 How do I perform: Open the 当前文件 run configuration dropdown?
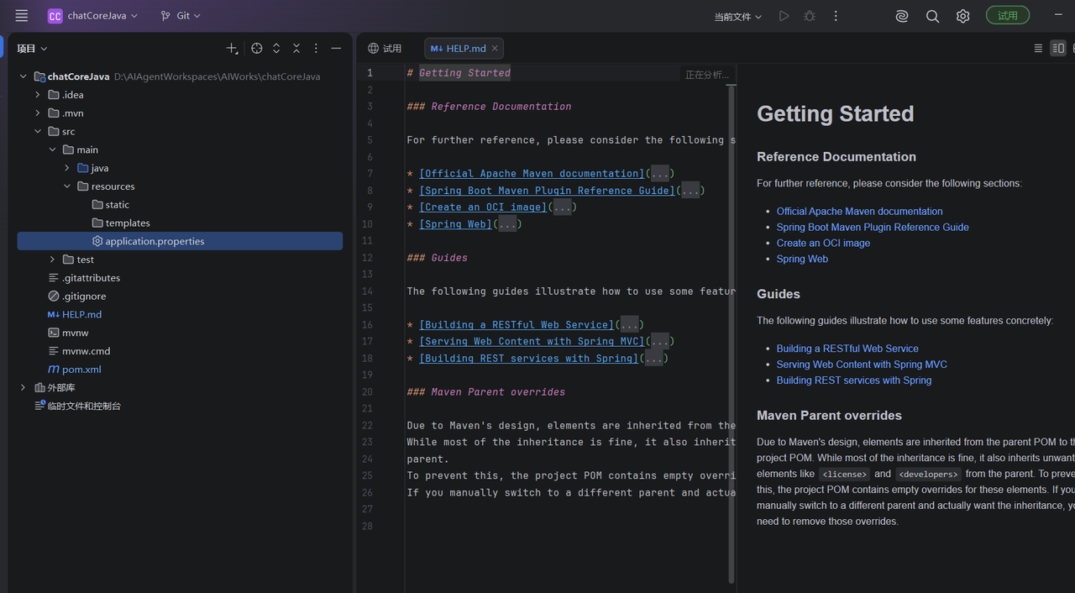coord(738,17)
